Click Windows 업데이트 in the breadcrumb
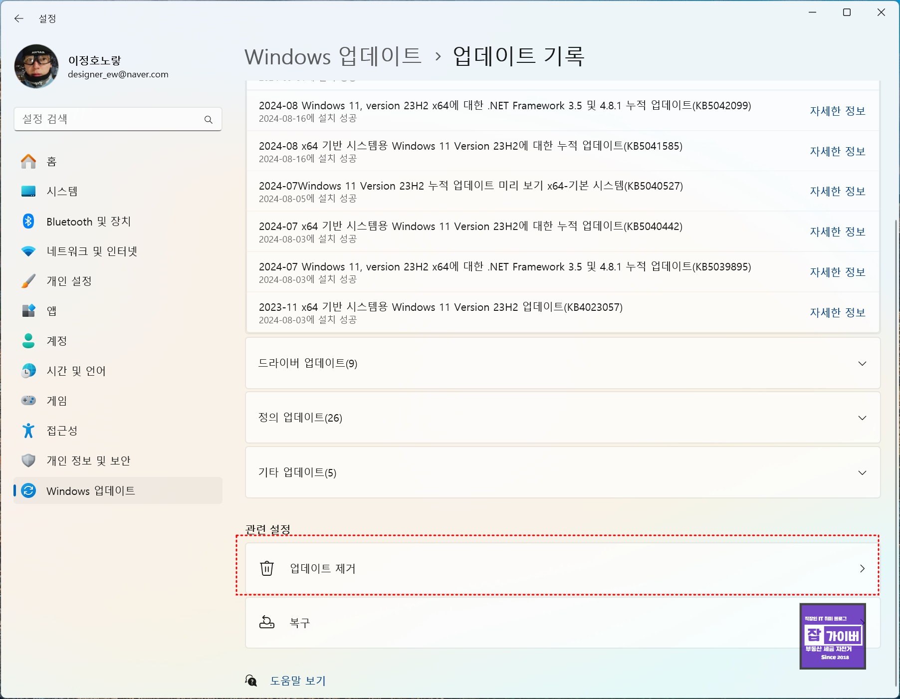900x699 pixels. tap(333, 56)
